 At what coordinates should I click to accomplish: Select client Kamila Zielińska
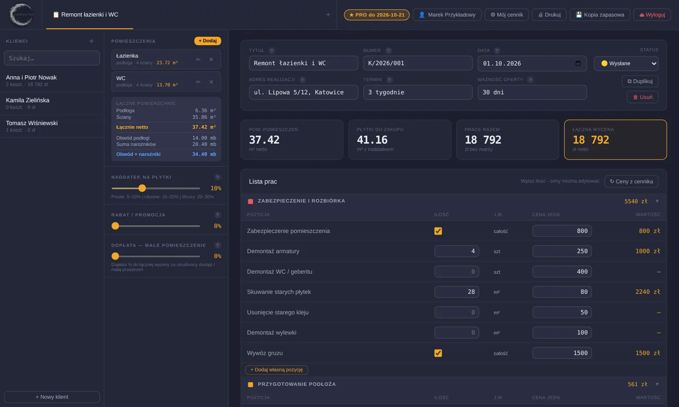[x=52, y=103]
